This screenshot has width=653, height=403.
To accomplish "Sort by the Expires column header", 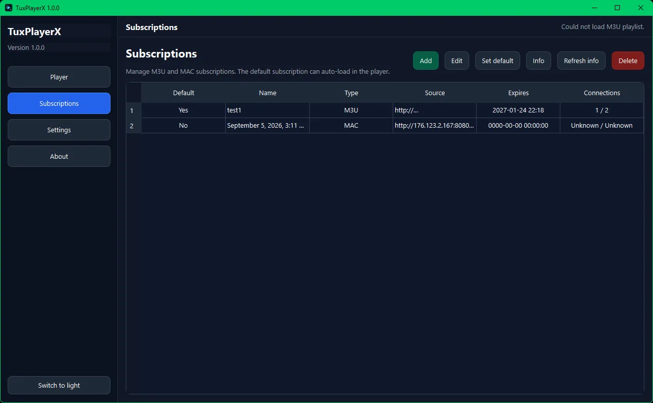I will [x=518, y=93].
